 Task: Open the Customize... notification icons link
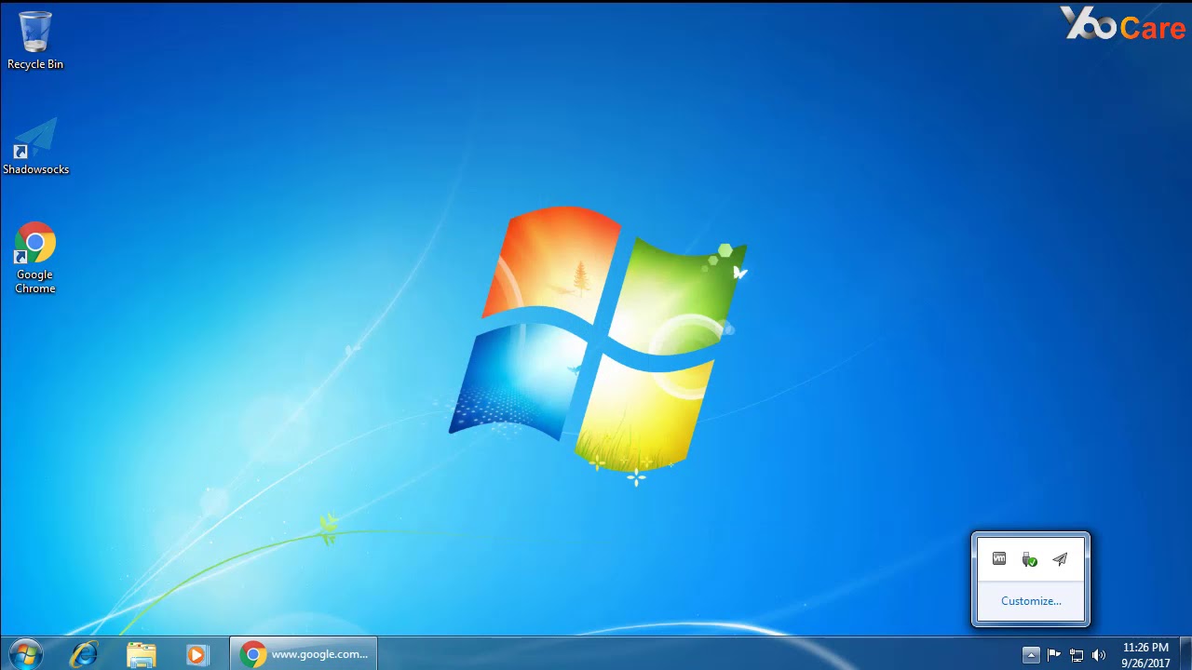tap(1031, 601)
